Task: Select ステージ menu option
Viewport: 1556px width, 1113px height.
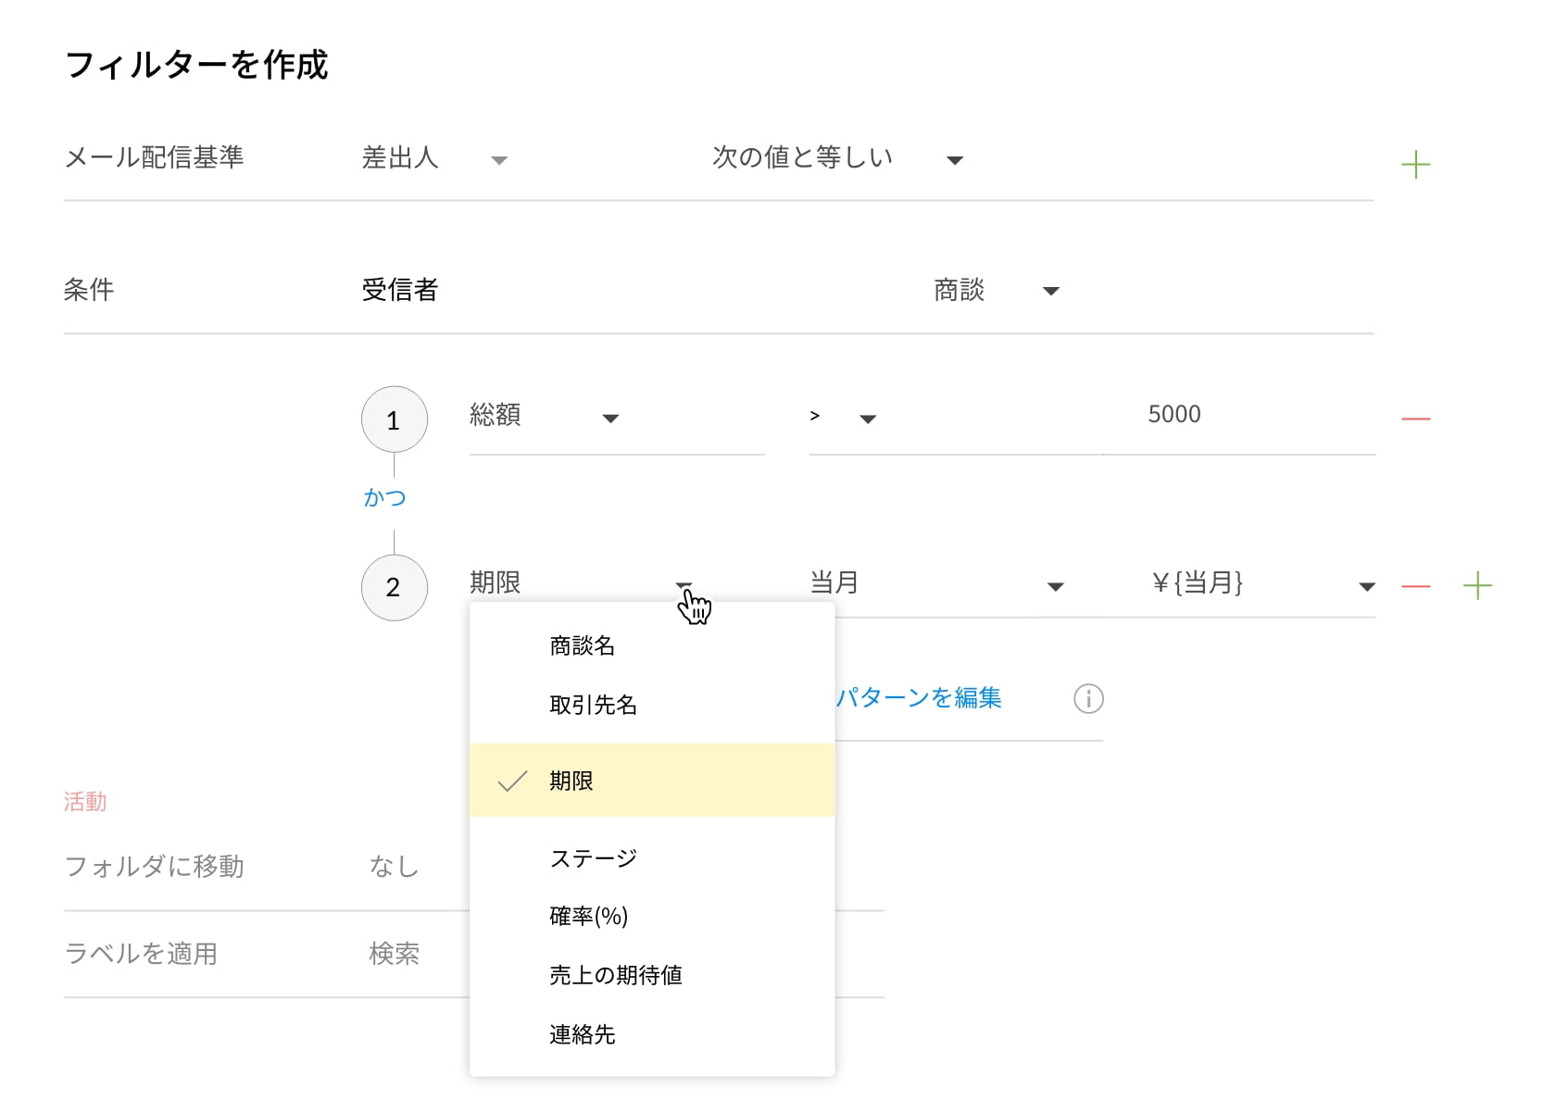Action: pos(593,858)
